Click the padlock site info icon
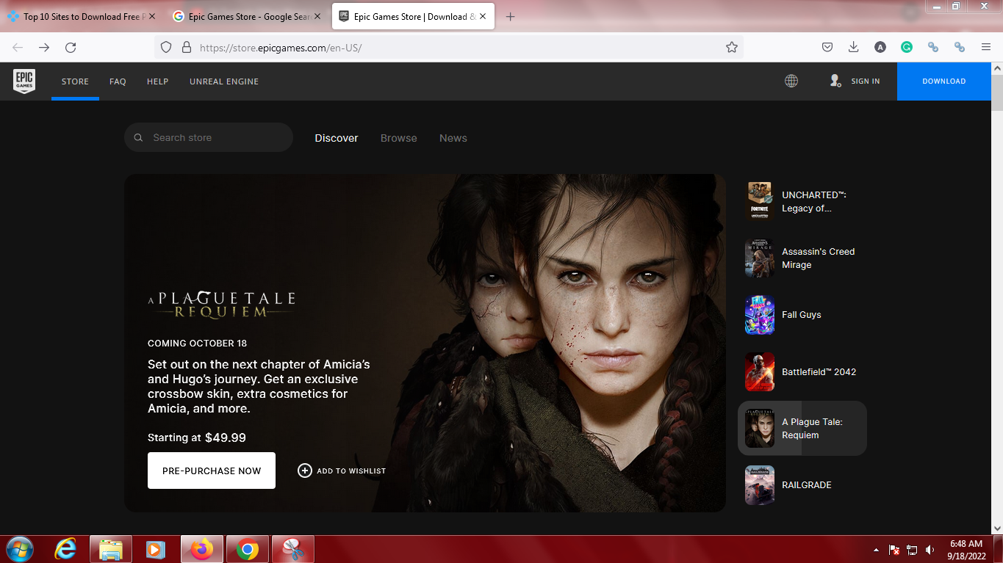The height and width of the screenshot is (563, 1003). pos(187,47)
